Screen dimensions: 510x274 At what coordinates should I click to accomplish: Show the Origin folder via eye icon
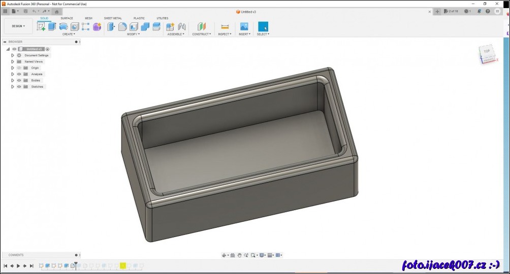tap(19, 68)
